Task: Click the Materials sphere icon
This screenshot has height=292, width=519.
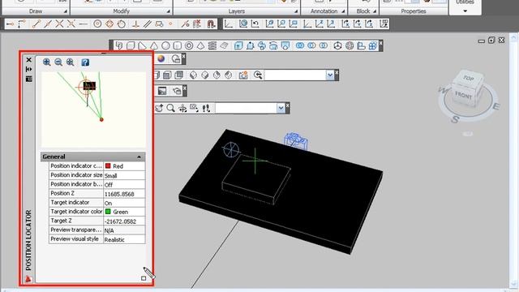Action: click(161, 59)
